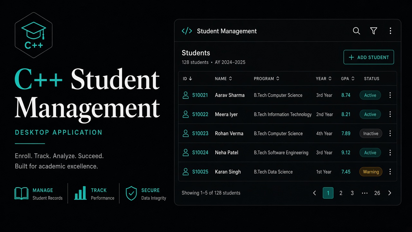Sort the table by YEAR column
The width and height of the screenshot is (412, 232).
click(323, 79)
